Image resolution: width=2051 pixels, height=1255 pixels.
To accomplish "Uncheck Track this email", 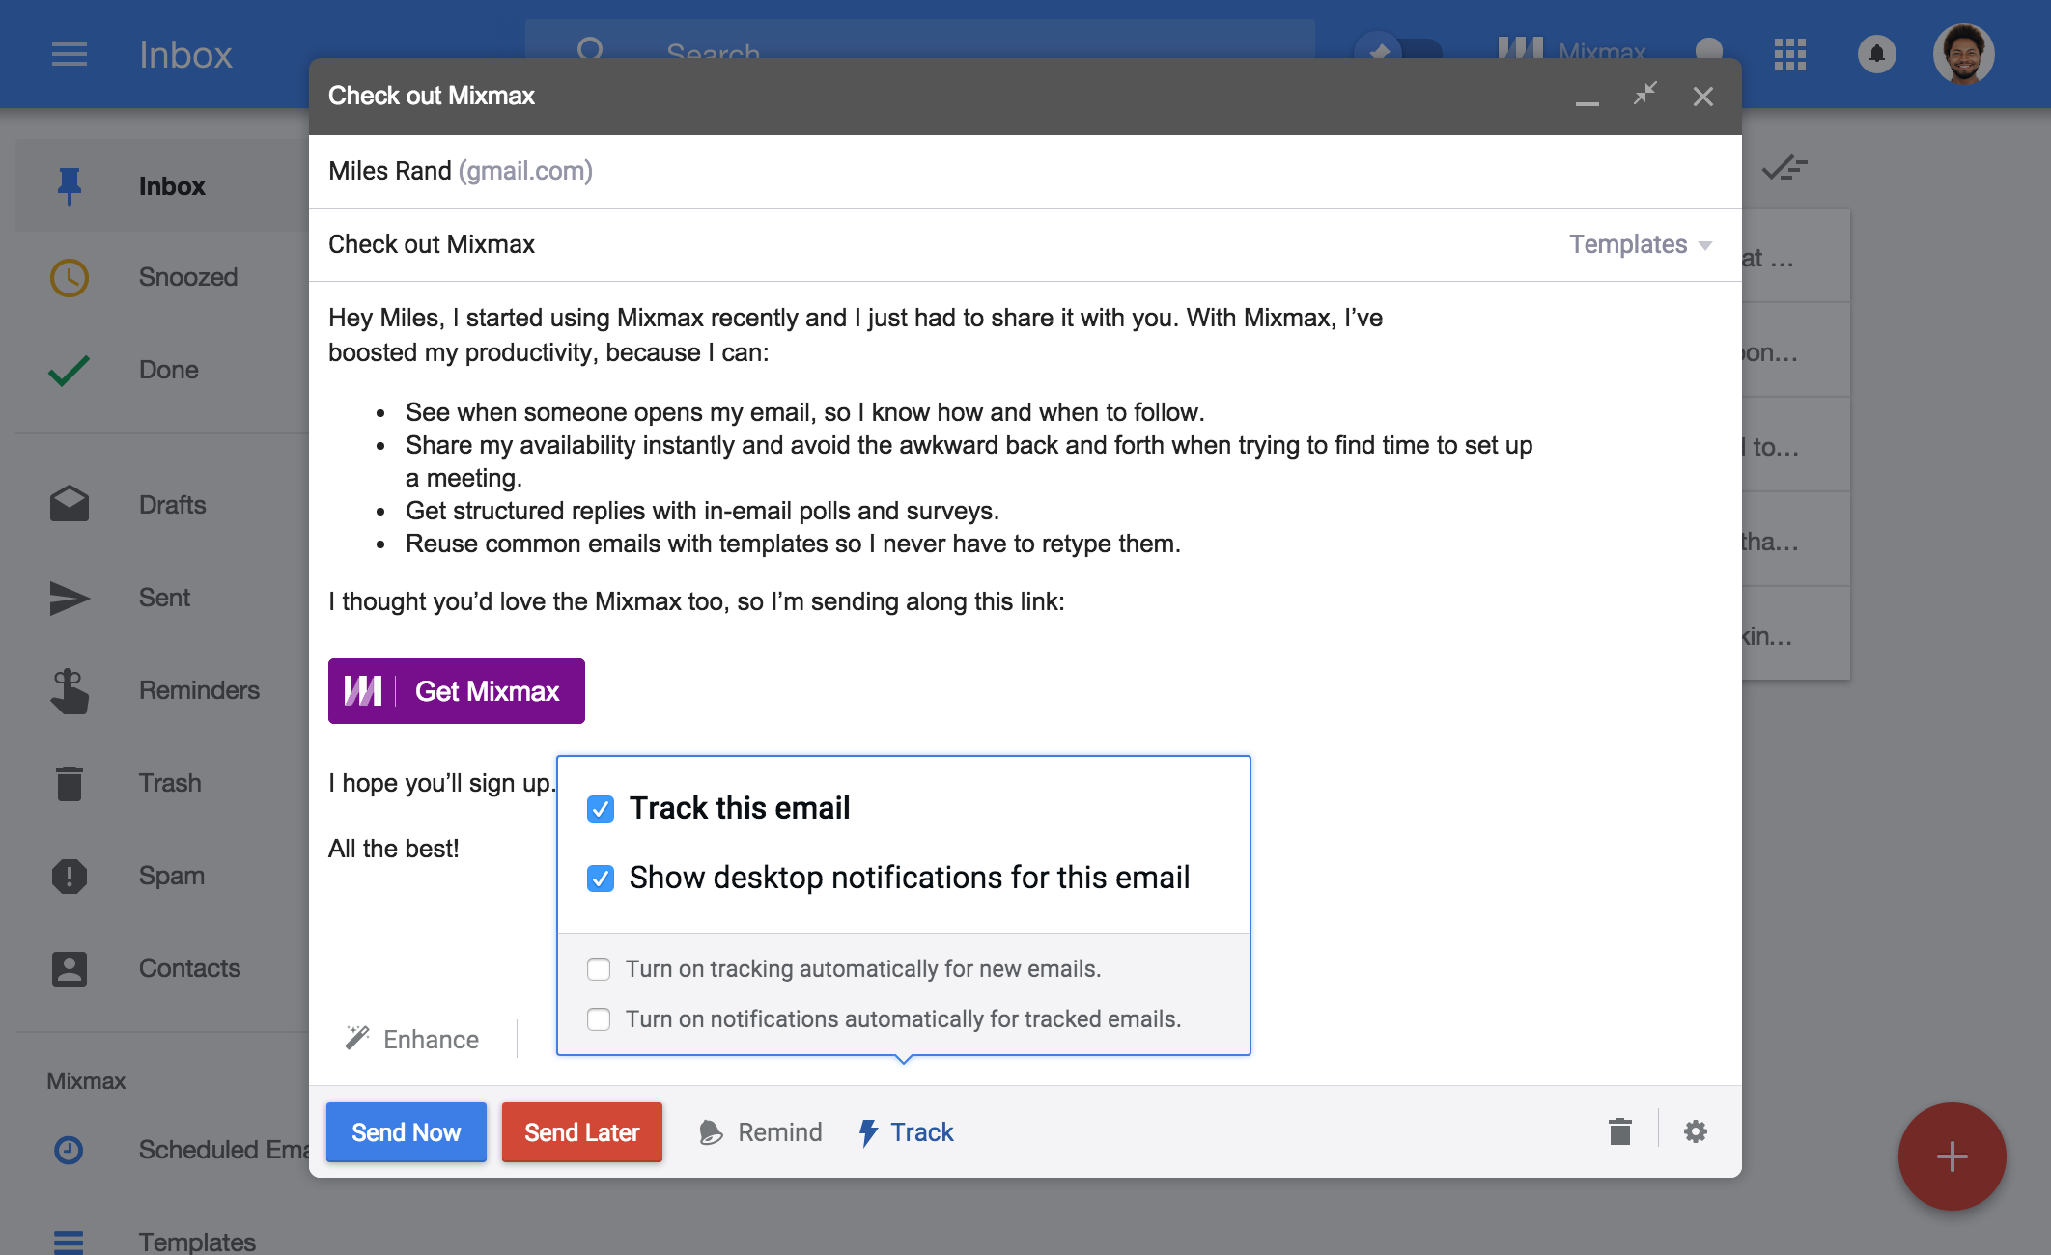I will click(x=600, y=809).
